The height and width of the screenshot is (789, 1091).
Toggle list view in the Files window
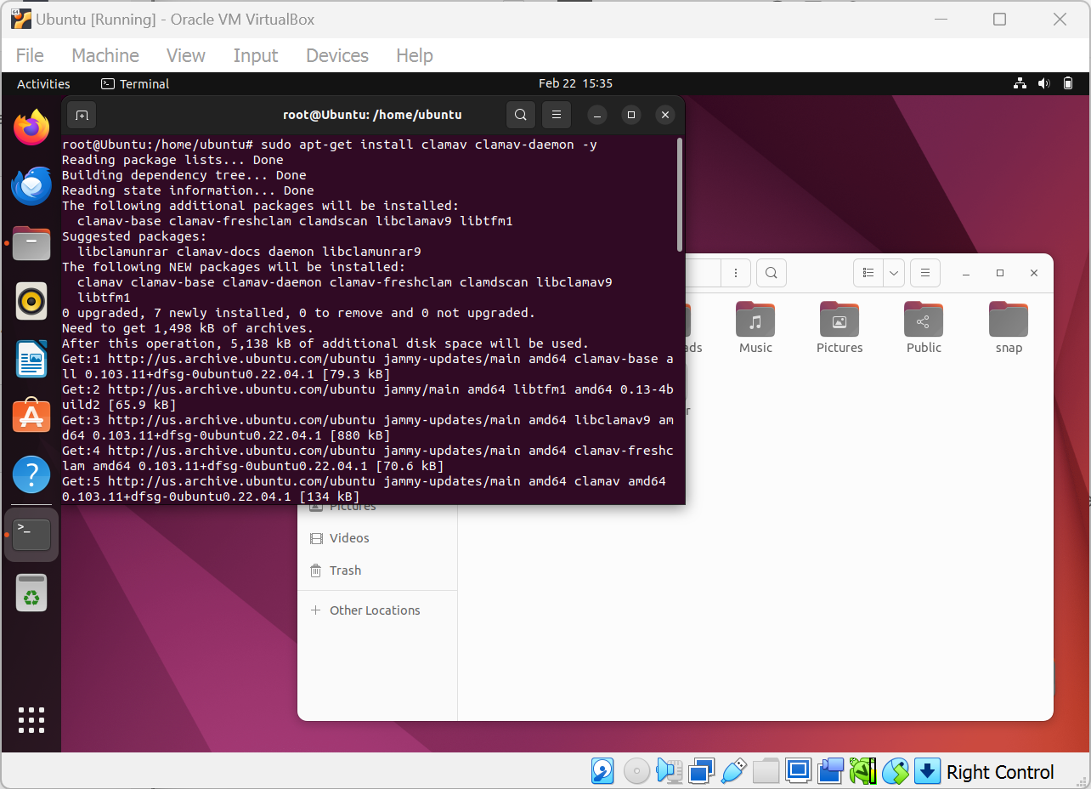pyautogui.click(x=868, y=273)
